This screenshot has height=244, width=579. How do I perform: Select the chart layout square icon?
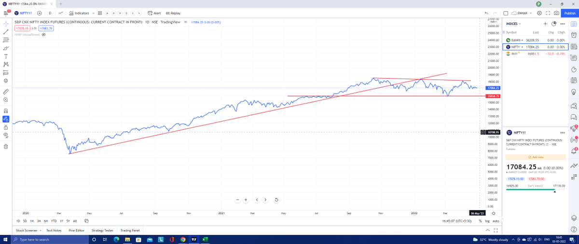(x=506, y=13)
